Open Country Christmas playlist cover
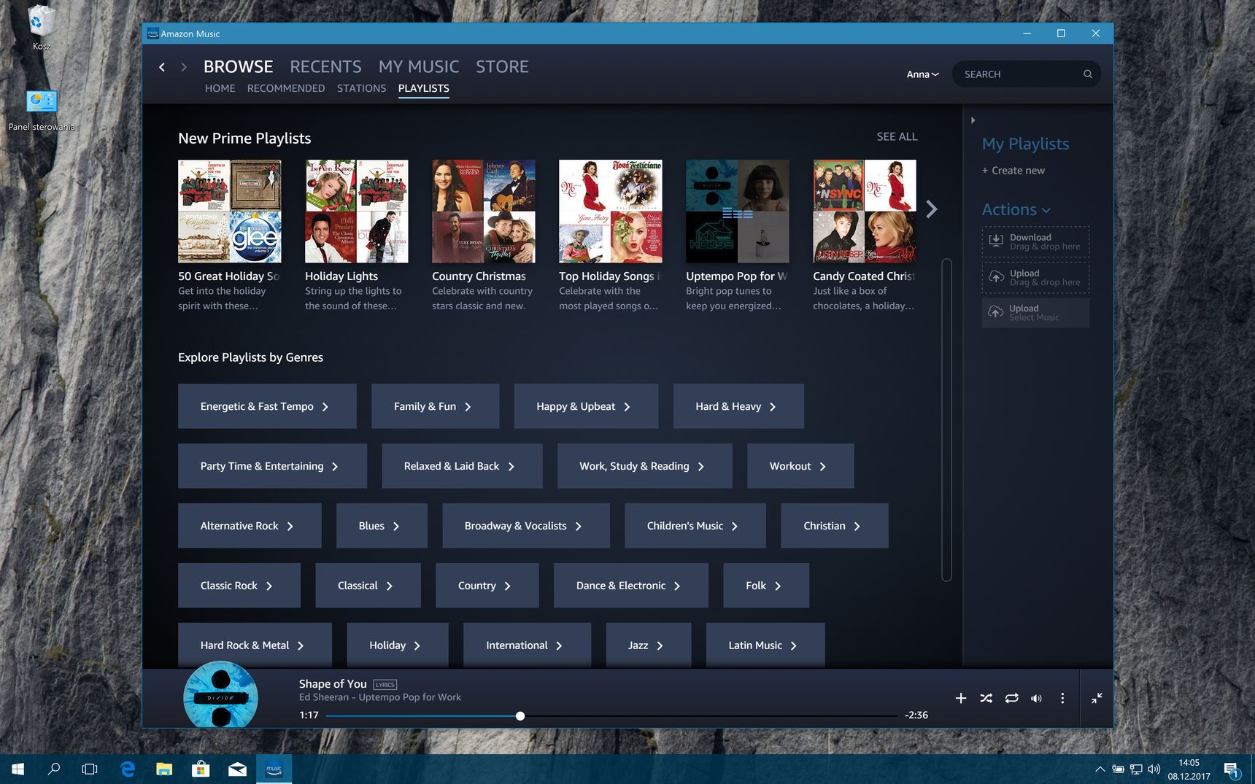1255x784 pixels. pos(484,211)
